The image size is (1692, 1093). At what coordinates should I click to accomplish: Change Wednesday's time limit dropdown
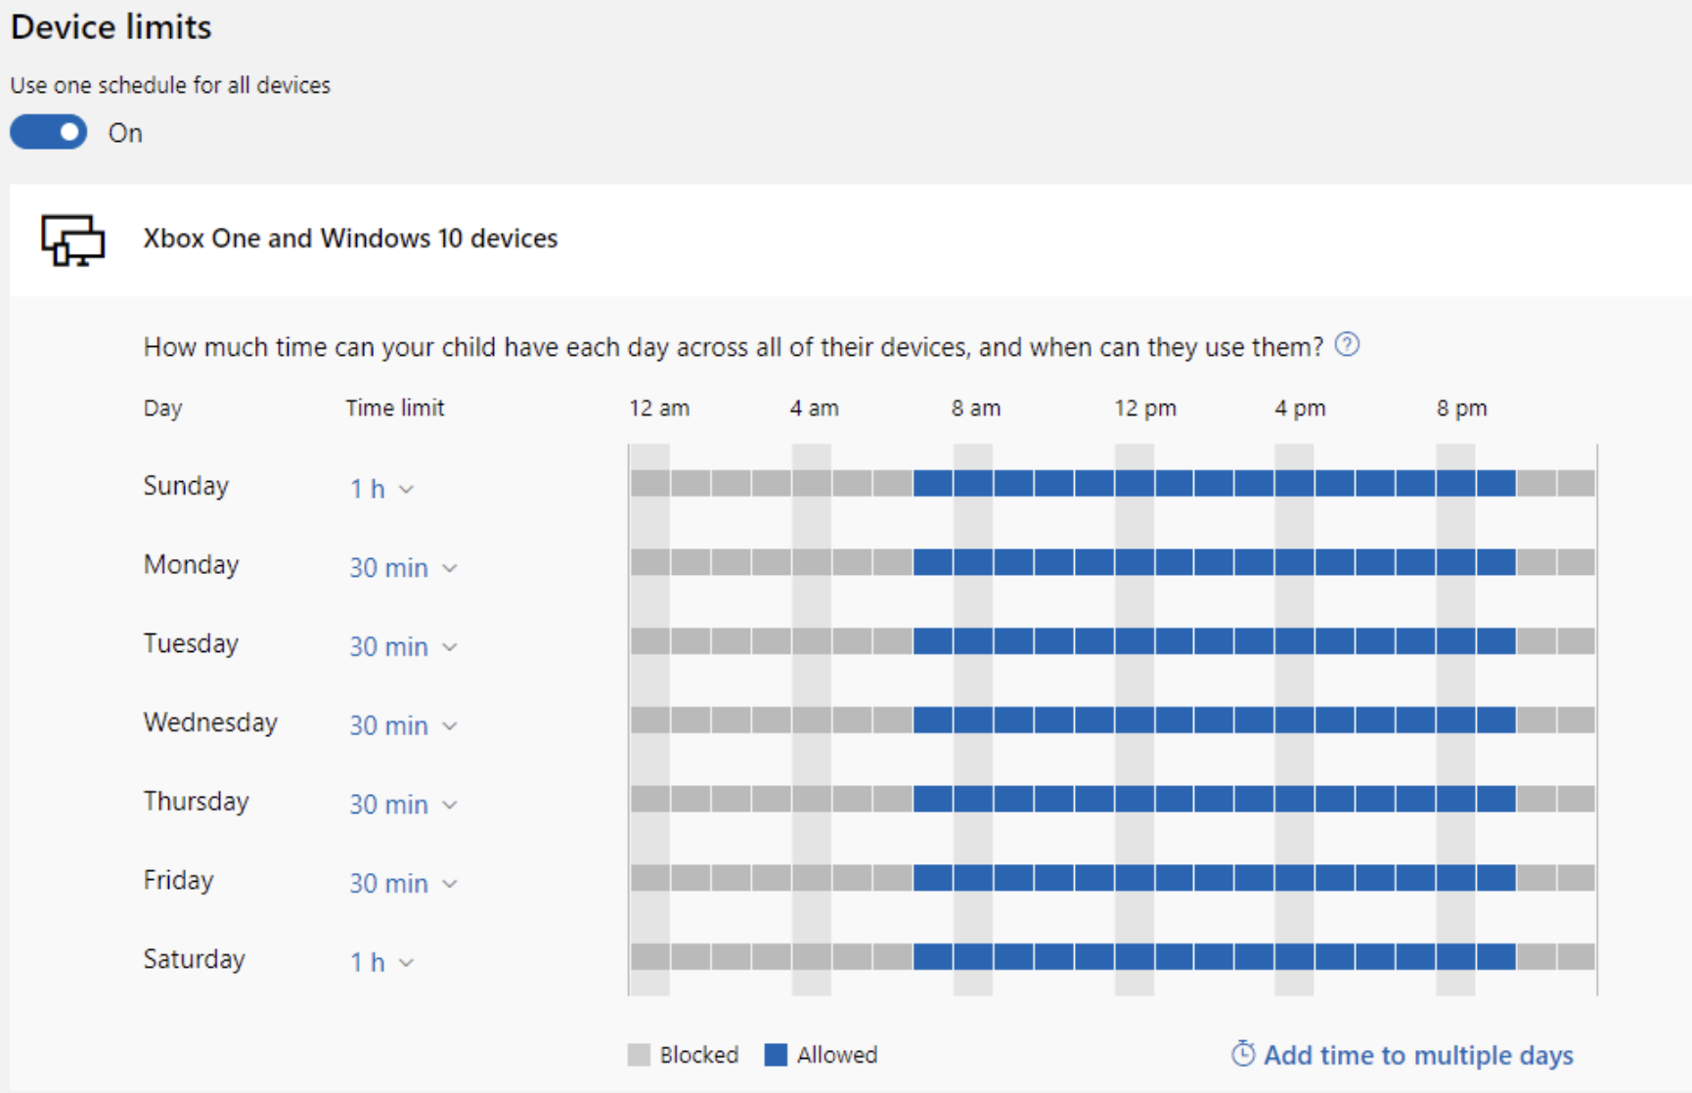[403, 725]
